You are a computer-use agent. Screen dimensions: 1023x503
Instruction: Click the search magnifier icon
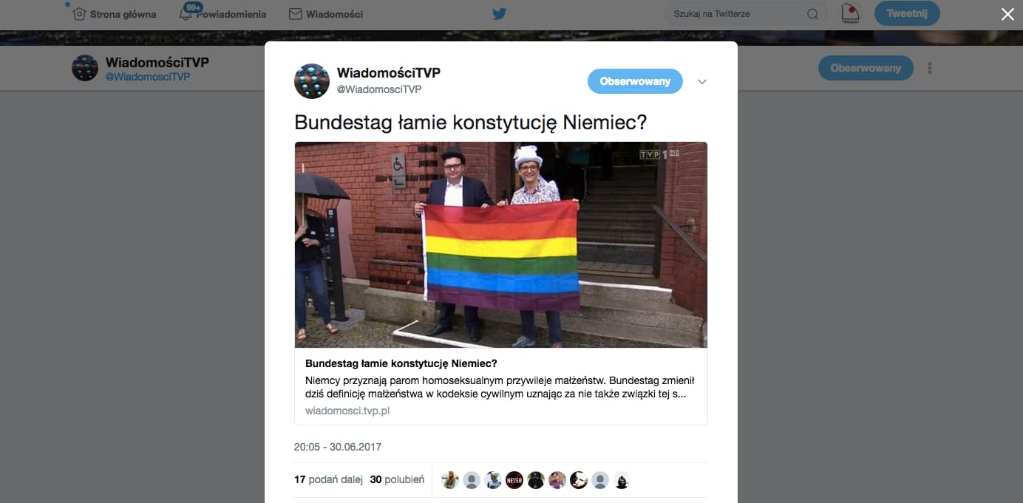812,14
